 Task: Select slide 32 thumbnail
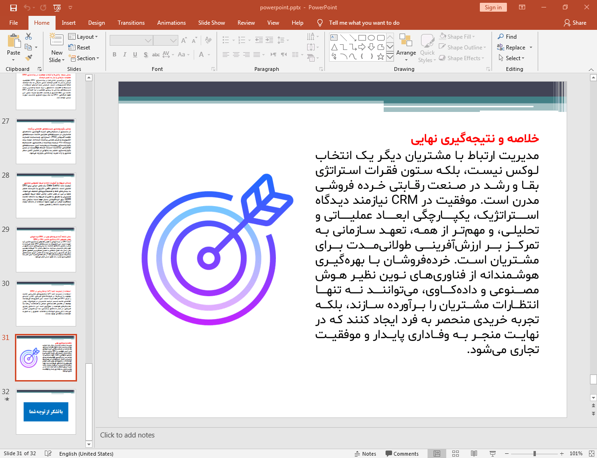coord(46,412)
